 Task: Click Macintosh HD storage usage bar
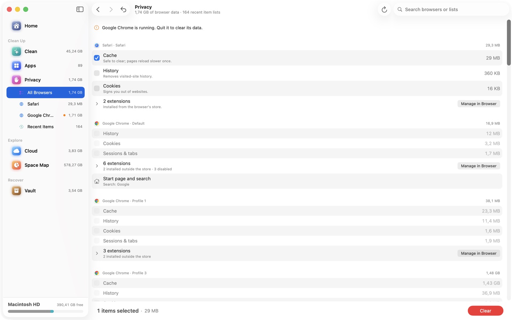coord(46,311)
